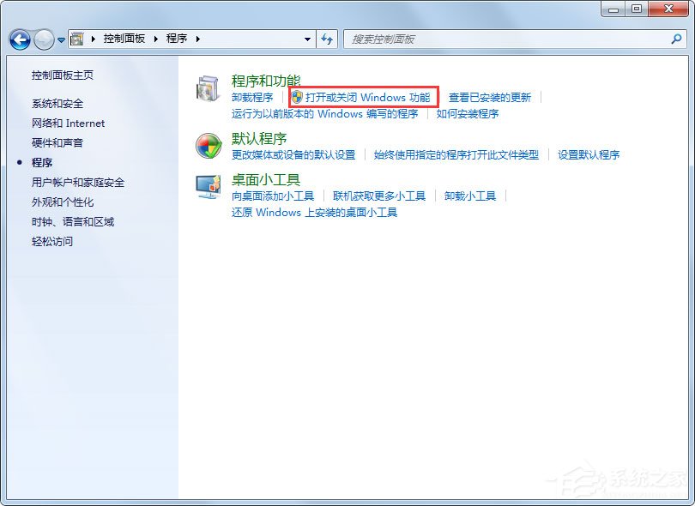Image resolution: width=695 pixels, height=506 pixels.
Task: Open 查看已安装的更新
Action: click(491, 97)
